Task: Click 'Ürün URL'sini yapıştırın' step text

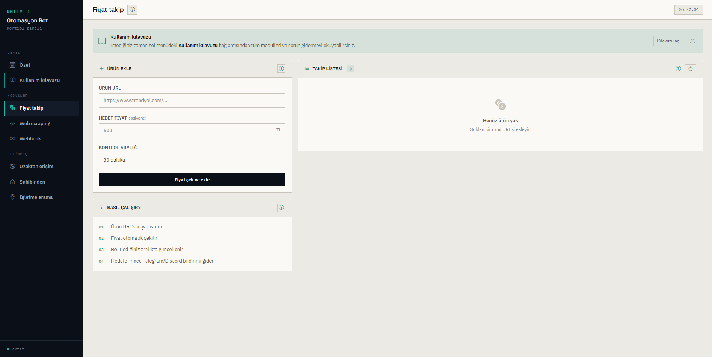Action: click(x=136, y=227)
